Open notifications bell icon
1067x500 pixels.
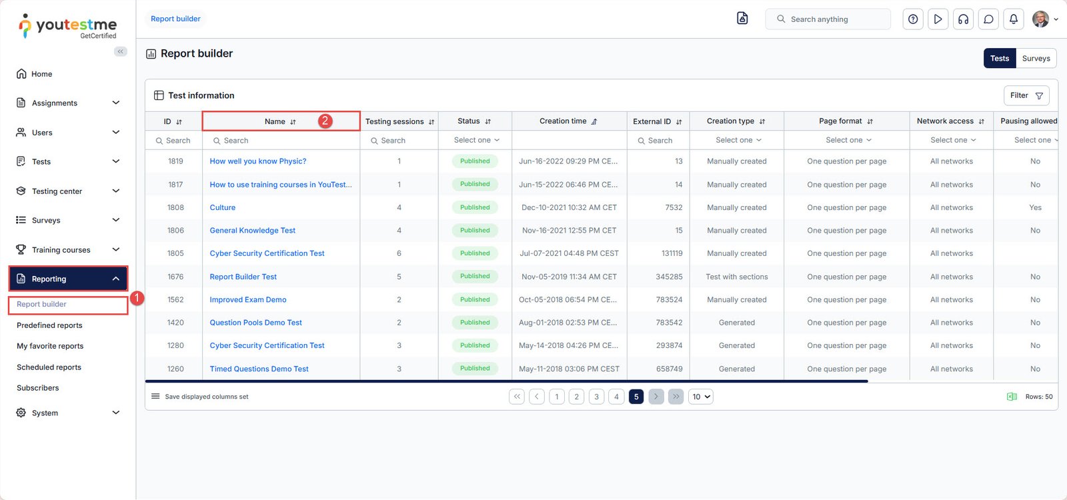click(1013, 19)
